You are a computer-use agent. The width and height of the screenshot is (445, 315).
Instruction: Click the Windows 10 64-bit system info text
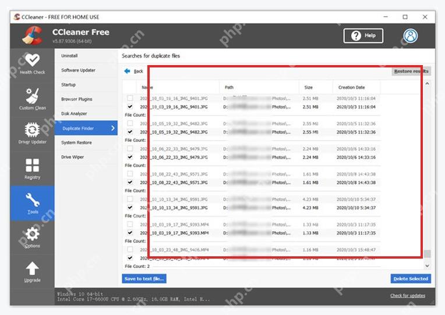(80, 294)
